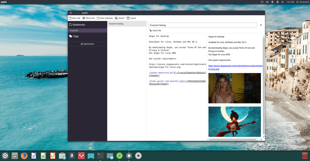Change the Layout view
The width and height of the screenshot is (310, 161).
131,18
